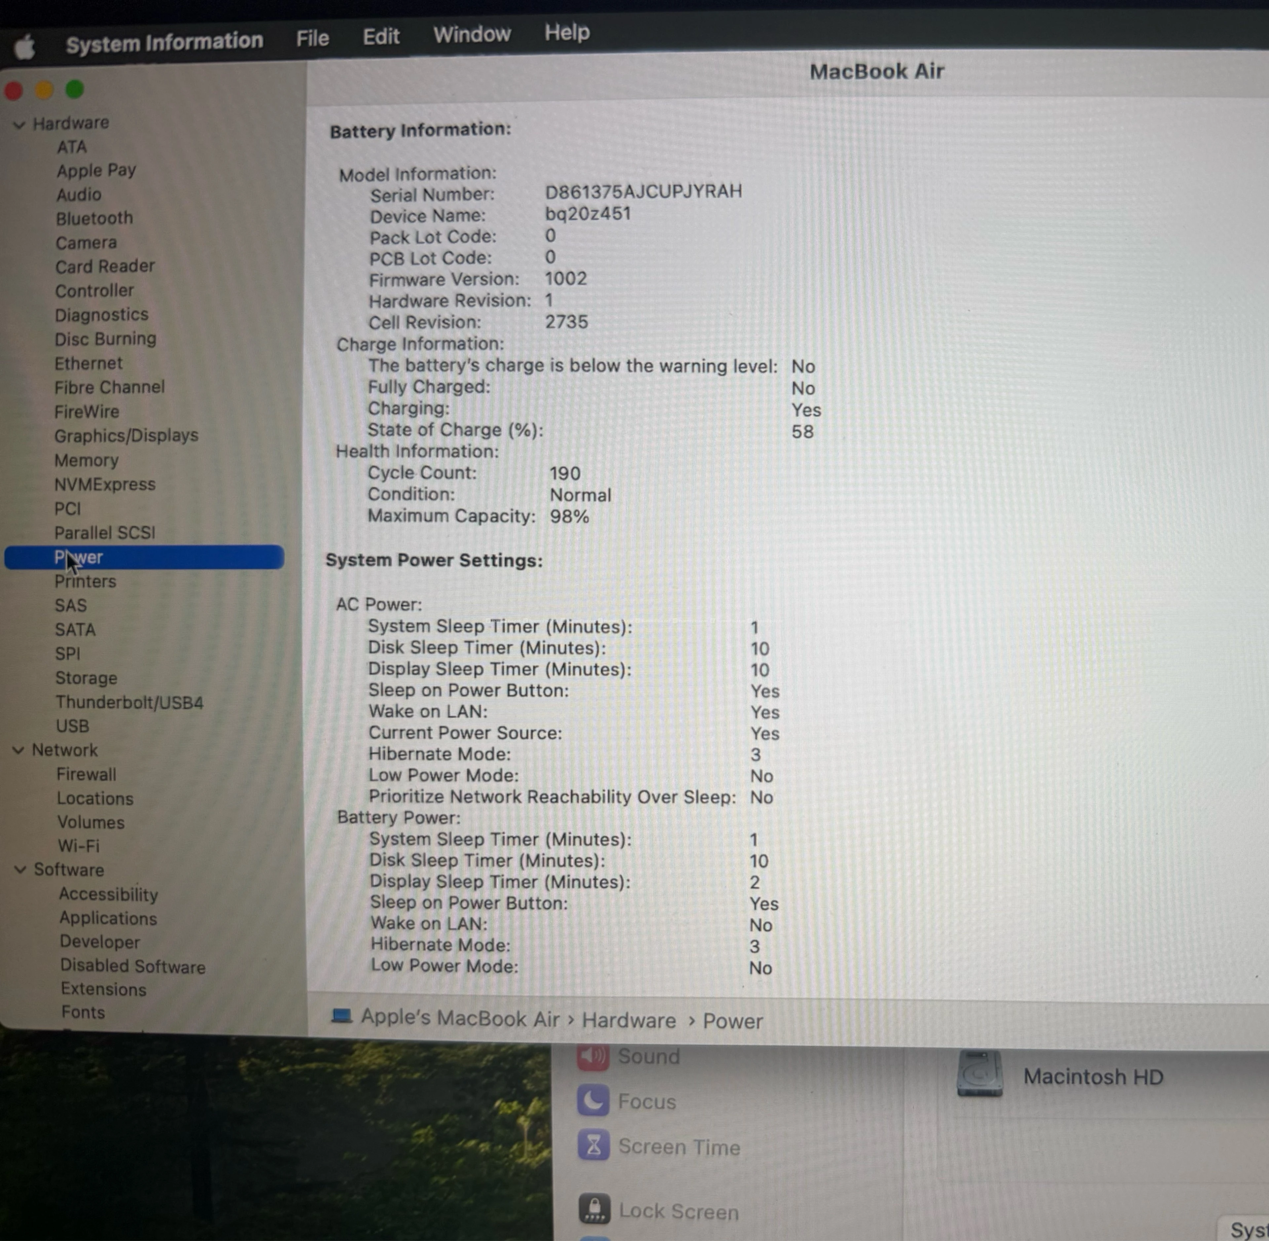Image resolution: width=1269 pixels, height=1241 pixels.
Task: Select Camera in the sidebar
Action: (86, 243)
